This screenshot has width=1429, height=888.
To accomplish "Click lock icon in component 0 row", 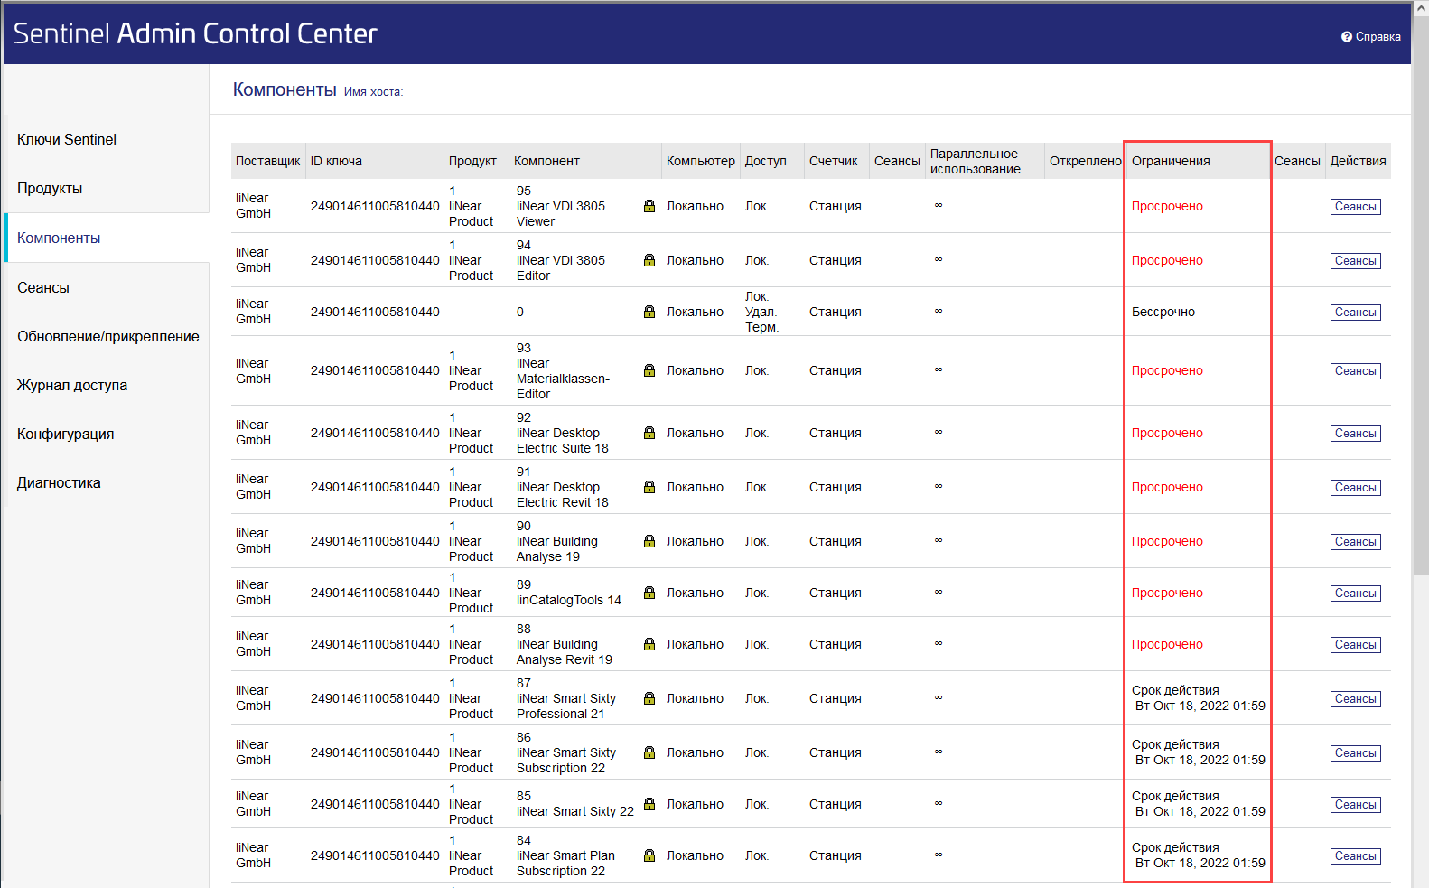I will (649, 312).
